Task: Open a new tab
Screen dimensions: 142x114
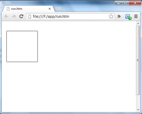Action: 59,9
